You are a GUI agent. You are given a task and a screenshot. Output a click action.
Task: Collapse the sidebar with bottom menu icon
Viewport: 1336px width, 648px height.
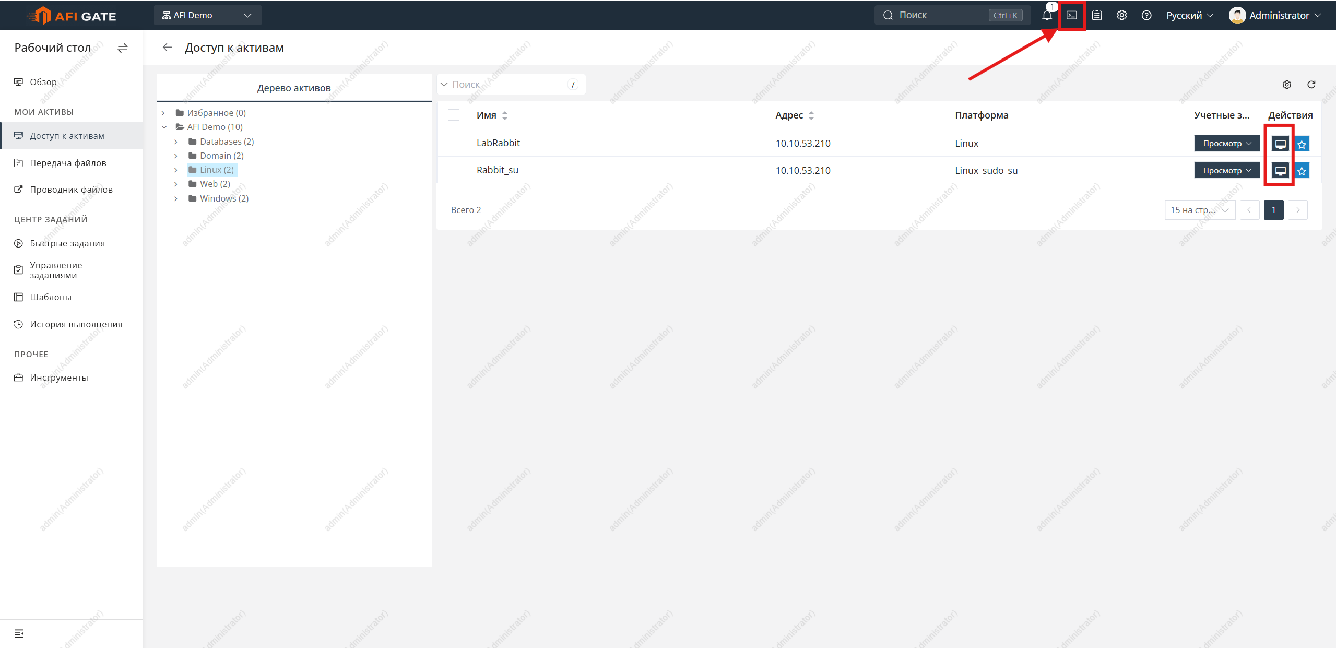pos(19,633)
